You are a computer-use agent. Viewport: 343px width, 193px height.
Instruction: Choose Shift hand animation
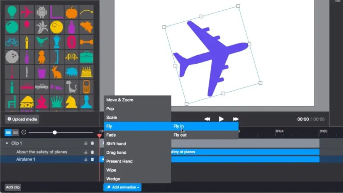point(137,143)
